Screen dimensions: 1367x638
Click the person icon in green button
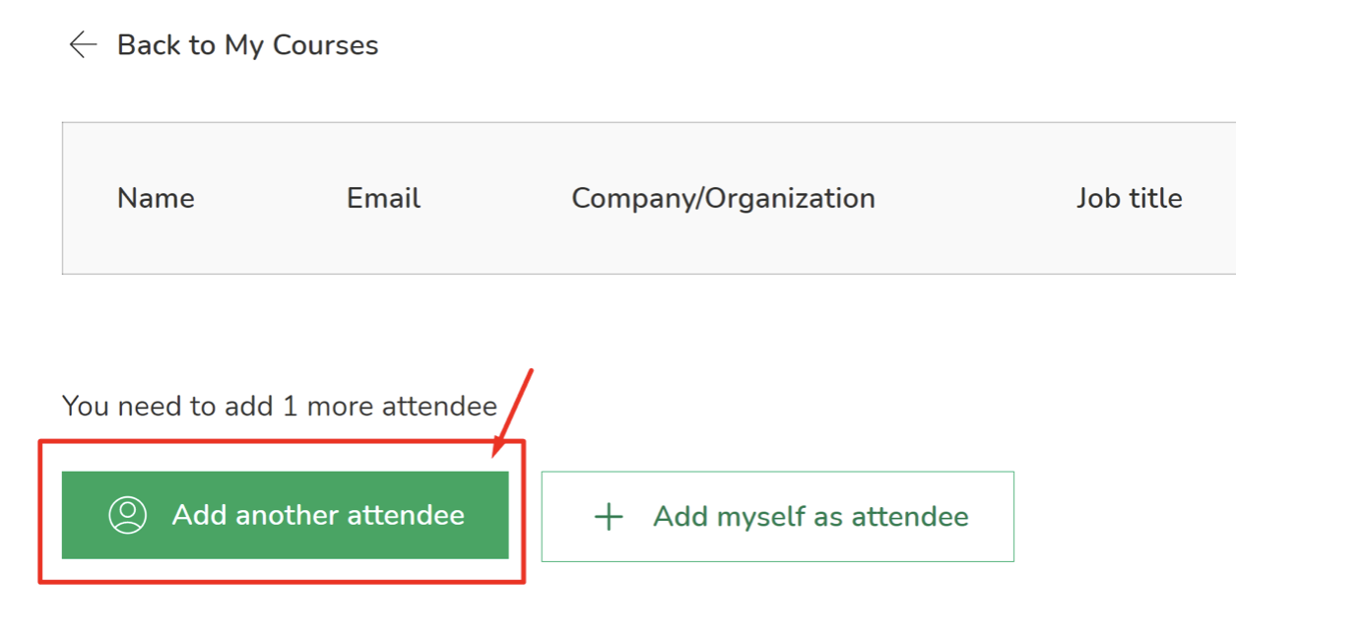coord(128,515)
